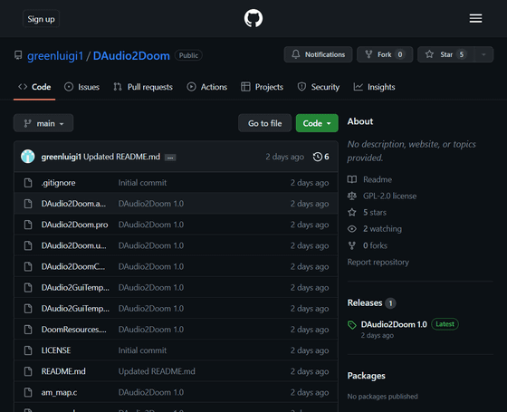Click the star icon beside 5 stars
This screenshot has width=507, height=412.
pos(352,213)
